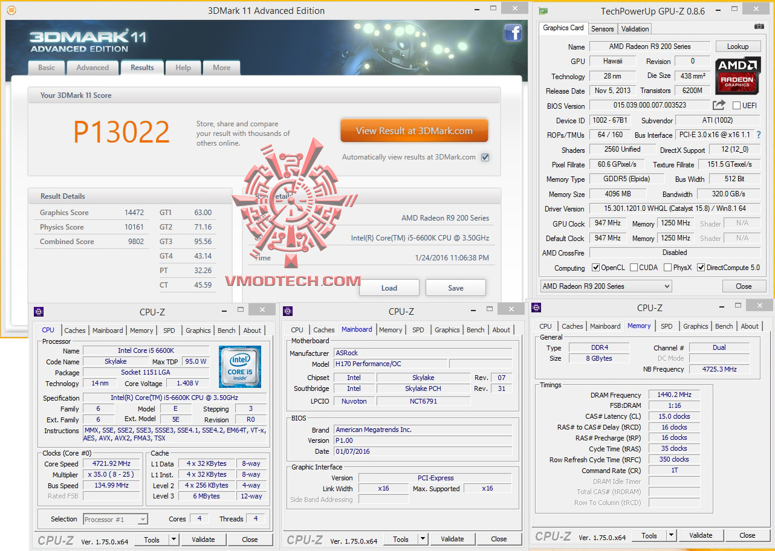Expand the Tools arrow in the CPU-Z CPU window
Screen dimensions: 775x551
point(173,540)
